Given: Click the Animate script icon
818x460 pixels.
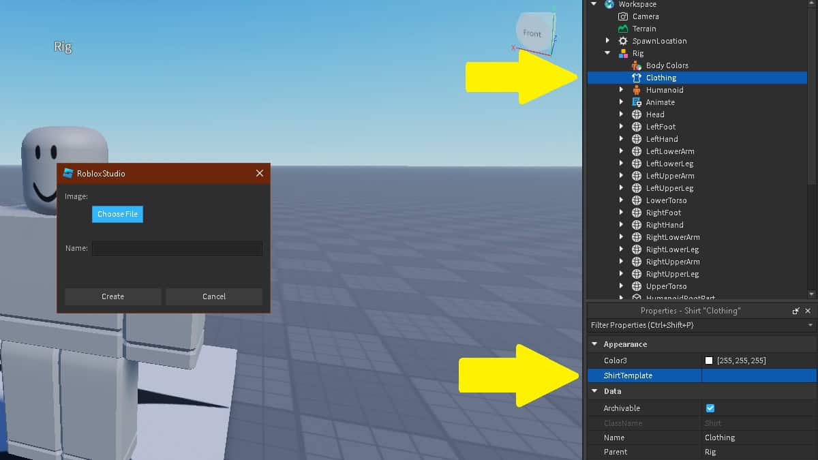Looking at the screenshot, I should point(636,102).
